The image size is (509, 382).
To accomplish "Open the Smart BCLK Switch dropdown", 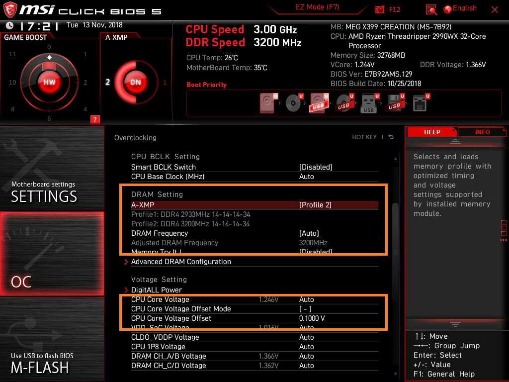I will pyautogui.click(x=254, y=167).
